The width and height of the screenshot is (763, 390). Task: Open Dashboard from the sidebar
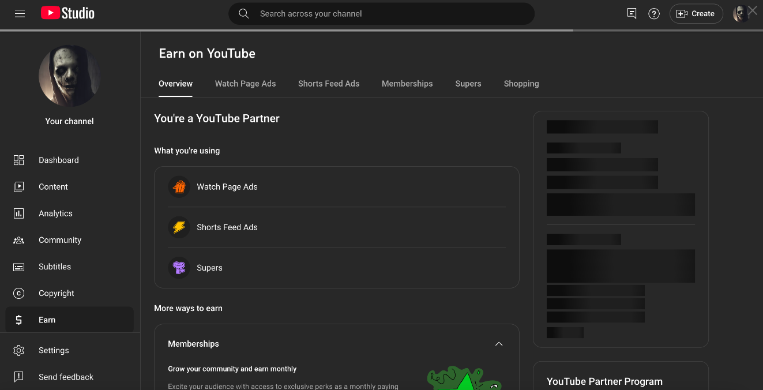pos(70,160)
